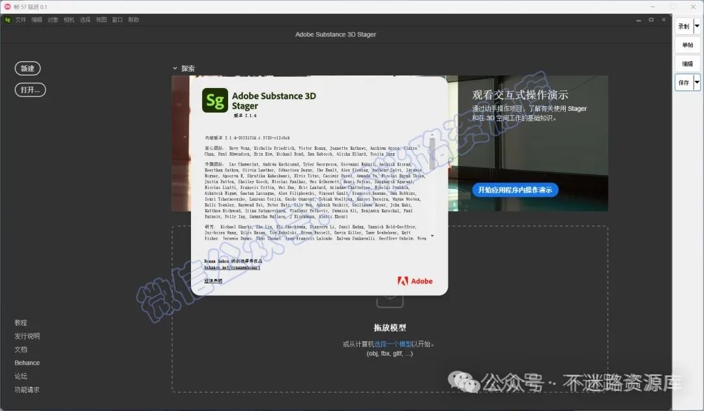Click the Sg Stager logo in about dialog
Screen dimensions: 704x411
coord(215,100)
